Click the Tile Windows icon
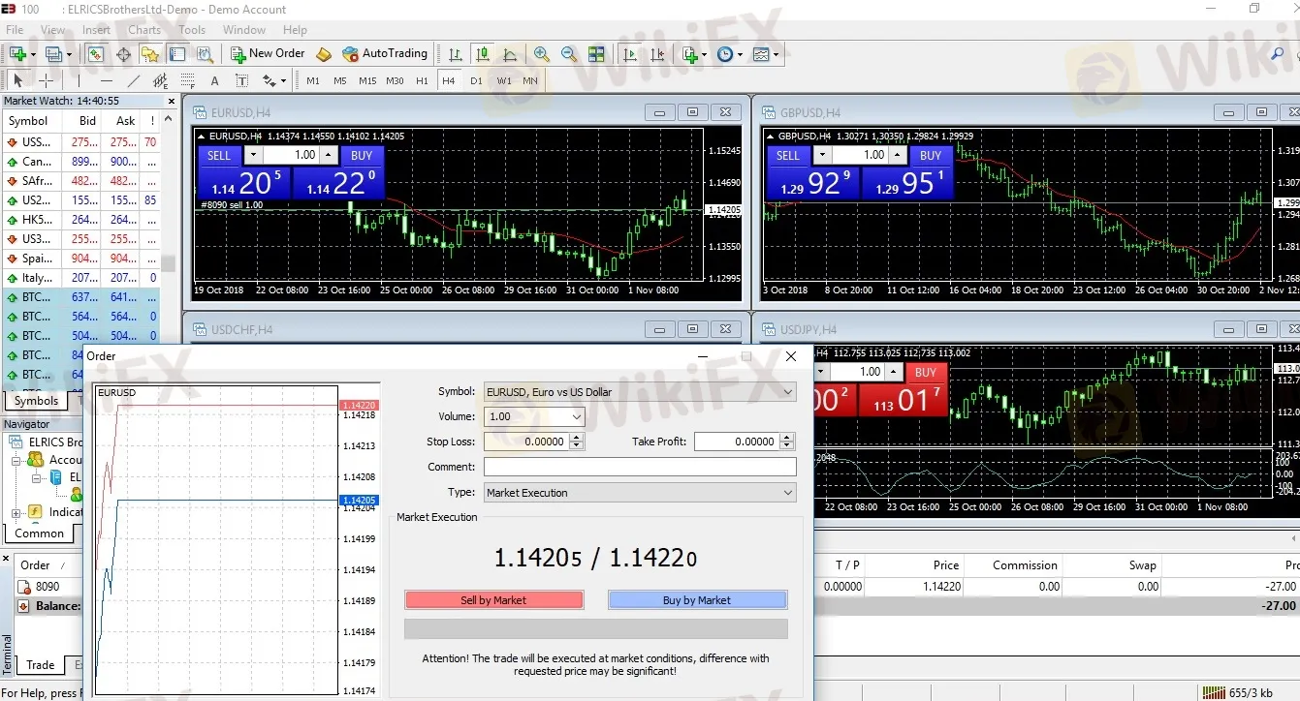The image size is (1300, 701). click(596, 54)
